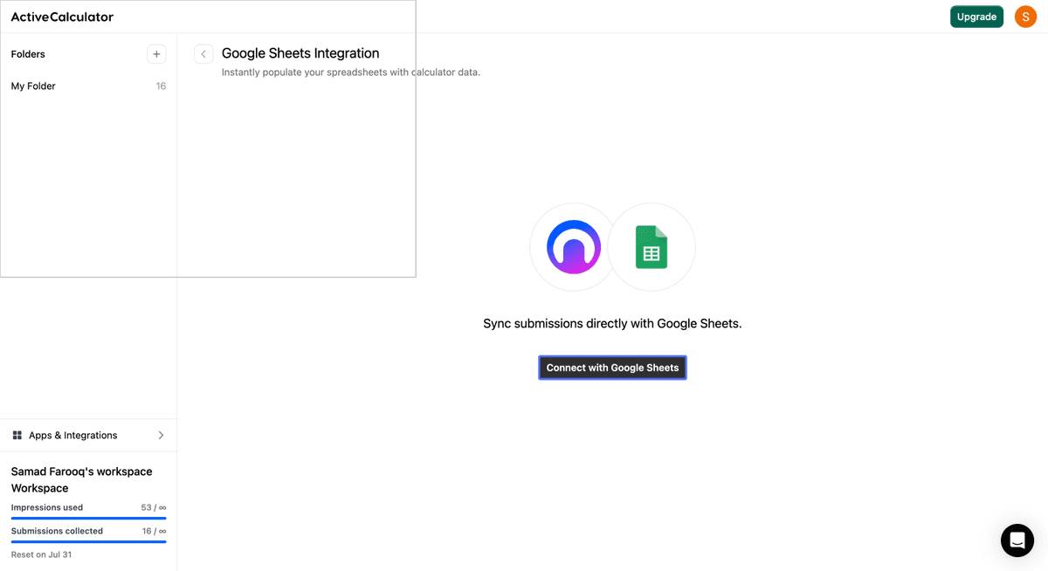The image size is (1048, 571).
Task: Click the Folders heading
Action: point(28,54)
